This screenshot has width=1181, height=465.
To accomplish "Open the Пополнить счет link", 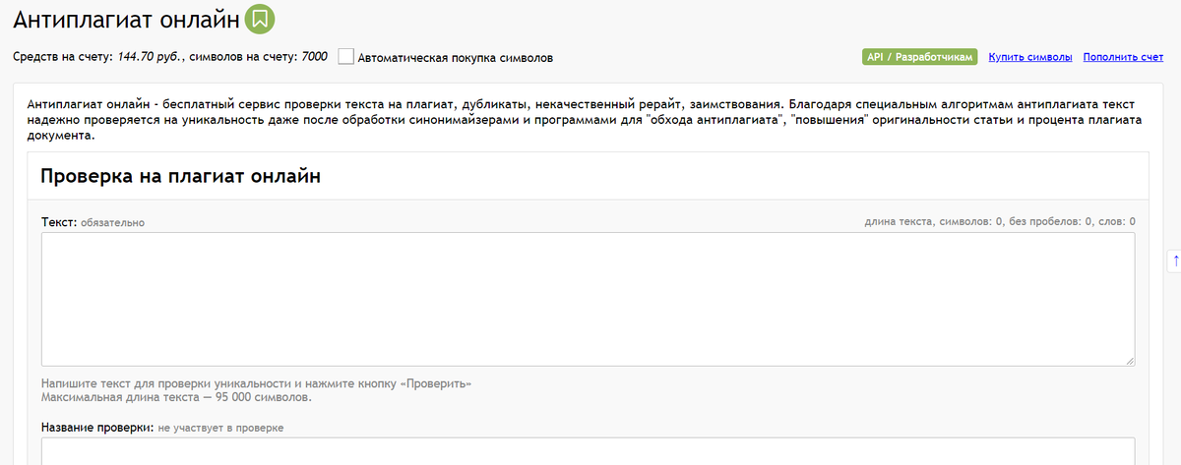I will (x=1123, y=57).
